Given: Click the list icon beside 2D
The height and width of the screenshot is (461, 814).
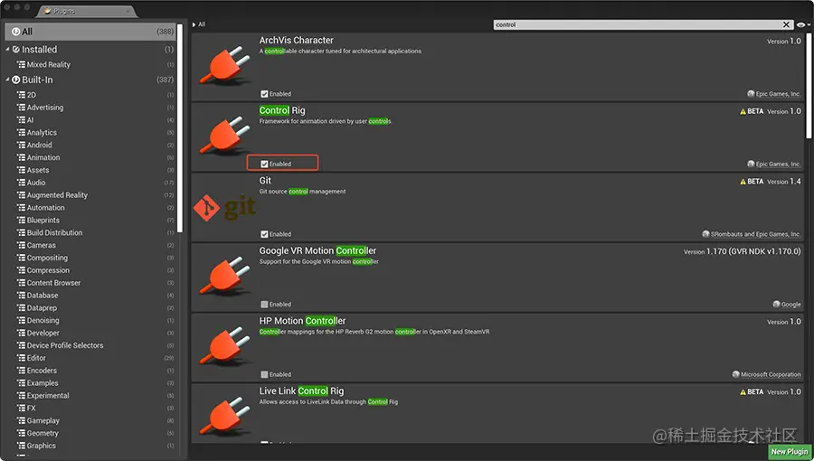Looking at the screenshot, I should [22, 95].
